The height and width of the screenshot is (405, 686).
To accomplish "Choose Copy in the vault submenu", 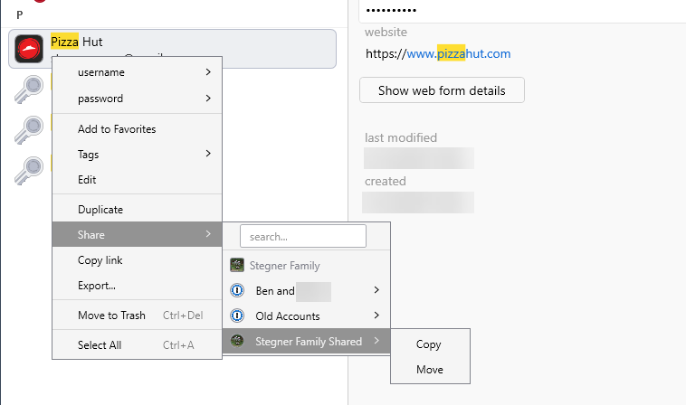I will click(x=430, y=344).
